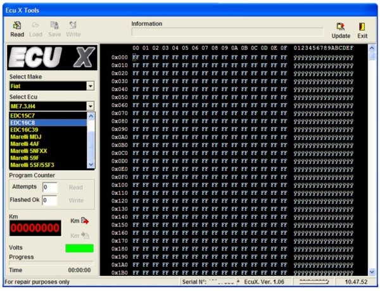This screenshot has width=380, height=291.
Task: Click the 0x1B0 row address
Action: click(120, 273)
